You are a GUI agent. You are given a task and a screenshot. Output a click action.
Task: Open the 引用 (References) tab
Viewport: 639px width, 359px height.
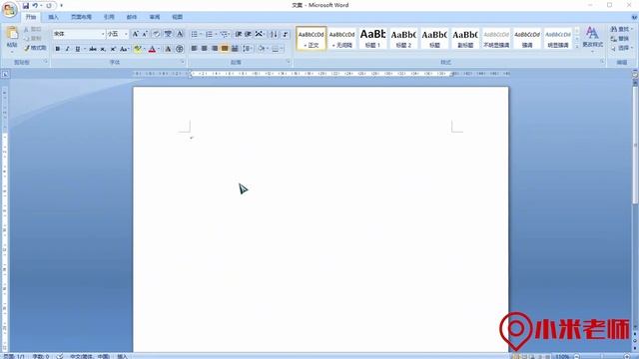pos(109,17)
